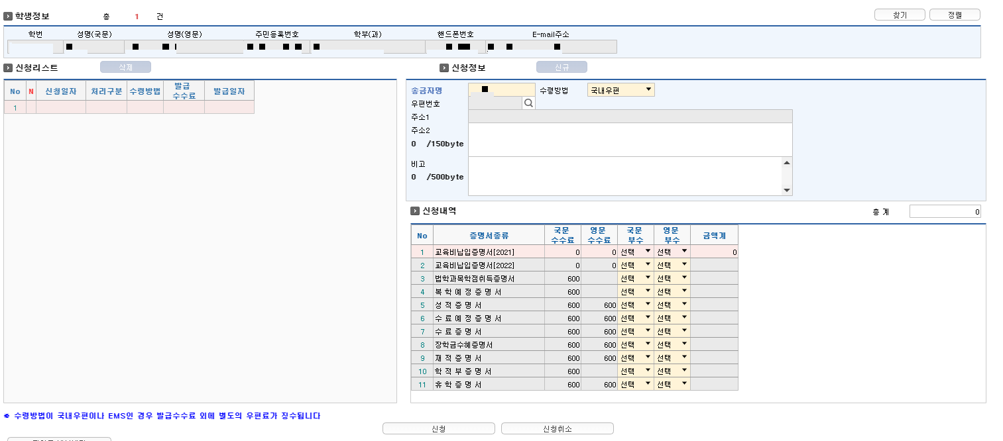Screen dimensions: 1003x441
Task: Click into the 송금자명 input field
Action: 502,89
